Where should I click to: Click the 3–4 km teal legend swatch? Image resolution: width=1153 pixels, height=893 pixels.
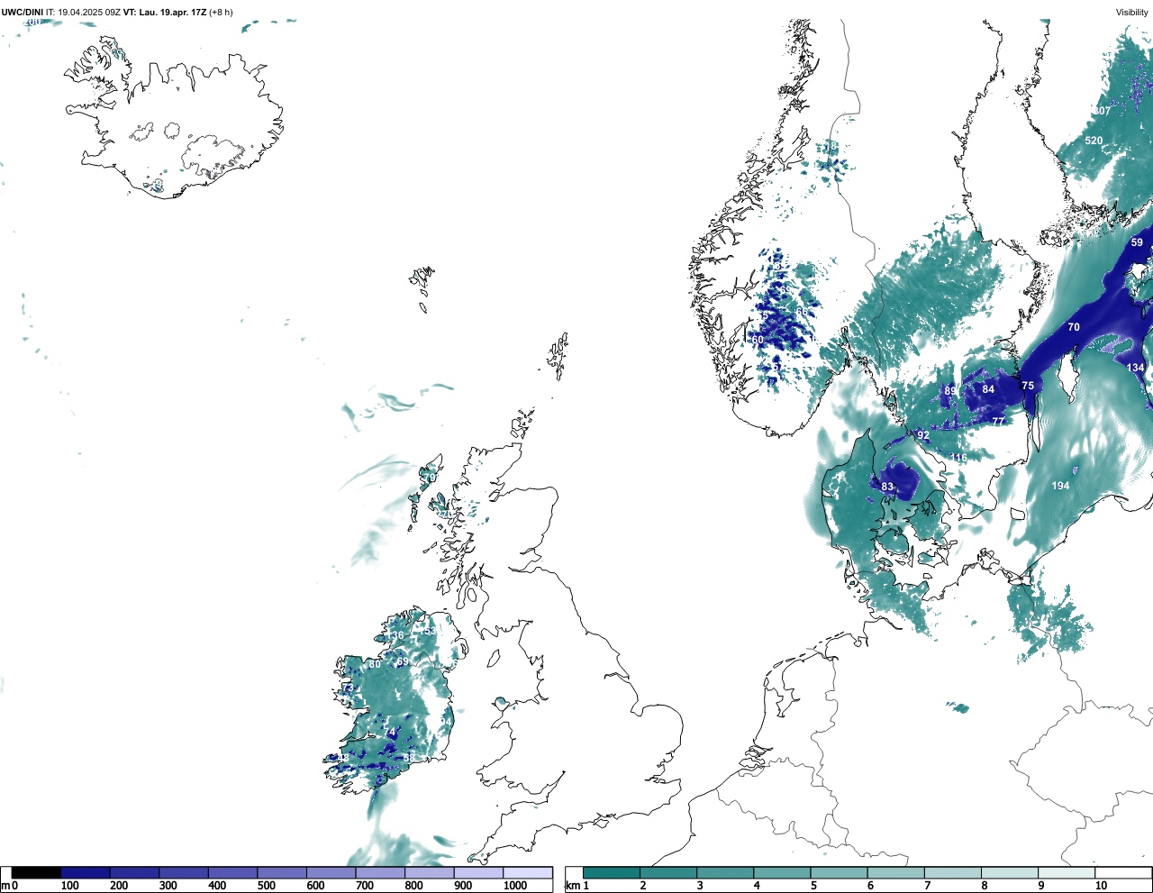(726, 872)
